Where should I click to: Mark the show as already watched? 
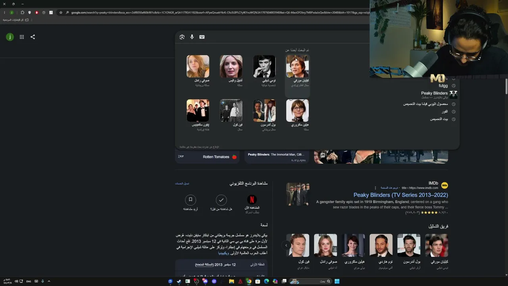coord(221,200)
